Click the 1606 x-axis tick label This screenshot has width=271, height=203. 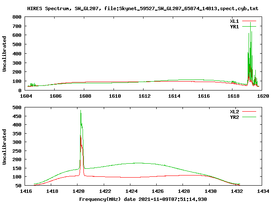(x=55, y=96)
